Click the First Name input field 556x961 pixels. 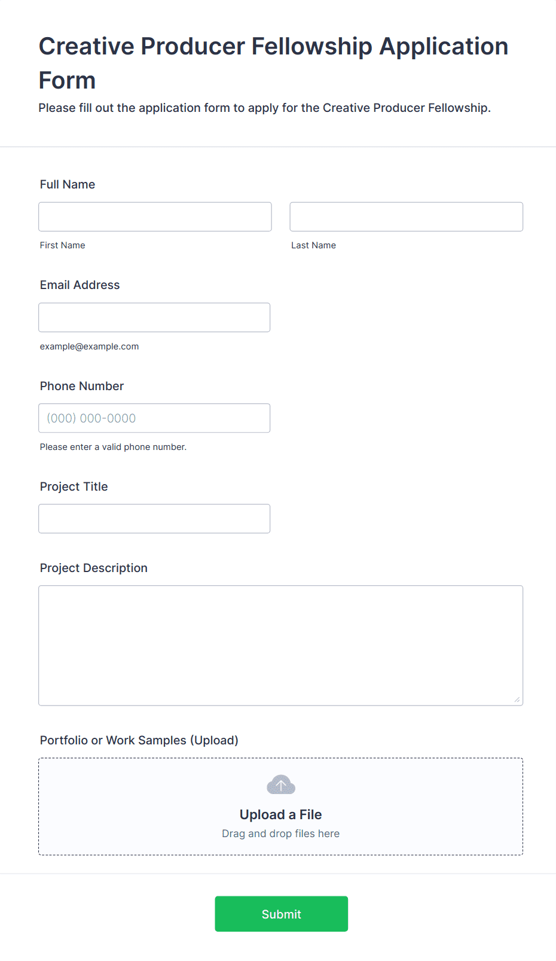coord(155,217)
